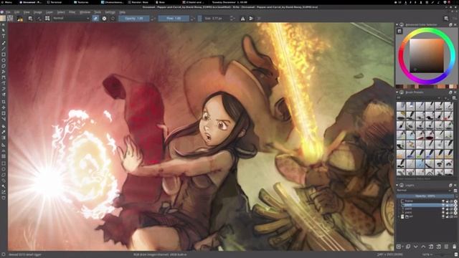Image resolution: width=459 pixels, height=258 pixels.
Task: Select the Freehand Brush tool in toolbox
Action: pos(4,43)
